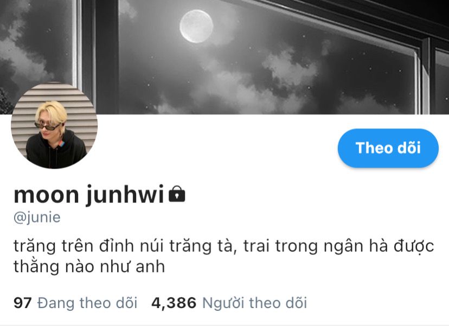The width and height of the screenshot is (449, 326).
Task: Click the clouds below the moon
Action: tap(289, 68)
